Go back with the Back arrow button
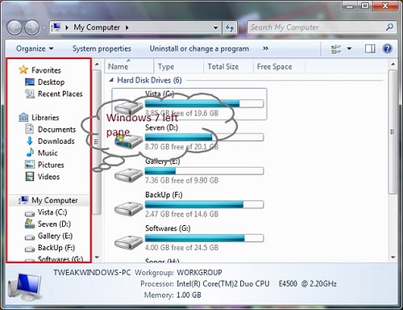Screen dimensions: 403x310 point(15,27)
